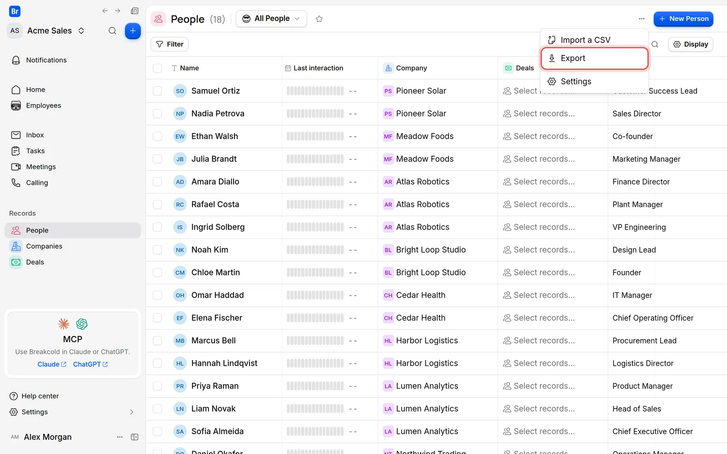Expand sidebar Settings with its chevron
Screen dimensions: 727x454
point(132,412)
